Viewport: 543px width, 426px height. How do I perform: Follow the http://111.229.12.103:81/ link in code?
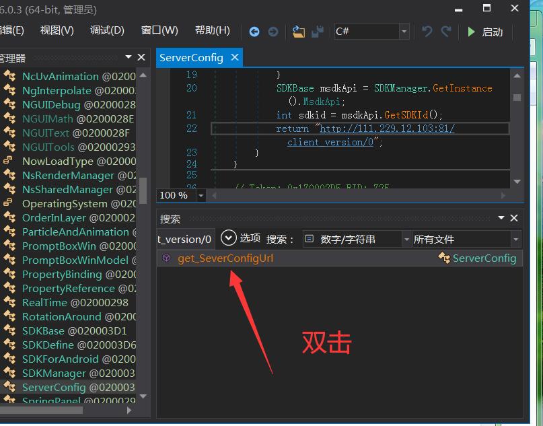pos(387,128)
